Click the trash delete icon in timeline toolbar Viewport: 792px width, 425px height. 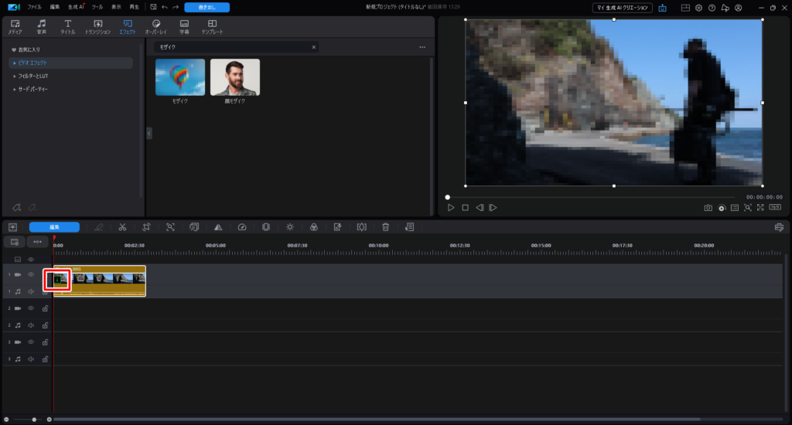coord(385,227)
